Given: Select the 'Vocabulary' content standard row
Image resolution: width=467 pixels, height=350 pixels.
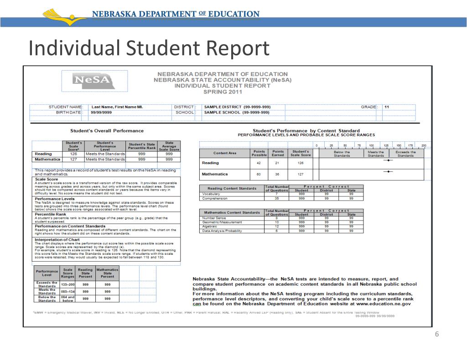Looking at the screenshot, I should (x=281, y=194).
